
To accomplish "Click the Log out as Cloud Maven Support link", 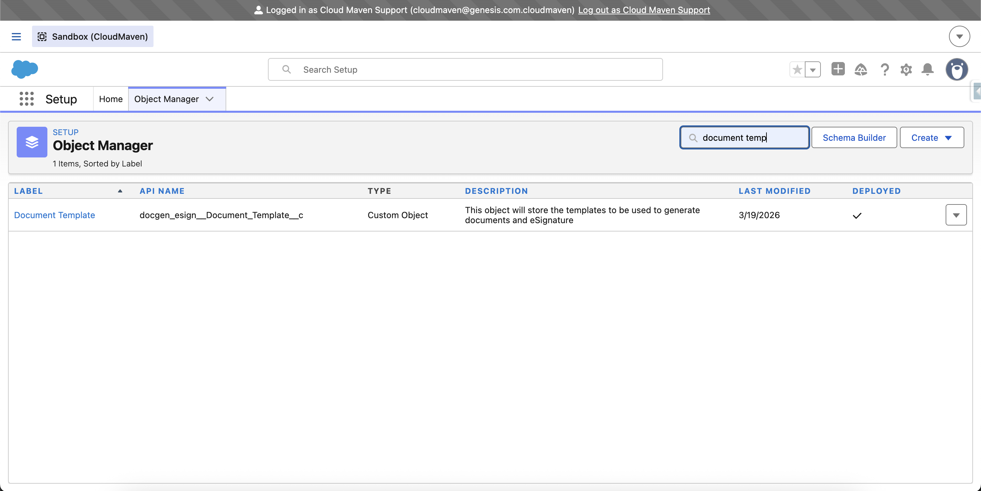I will [644, 10].
